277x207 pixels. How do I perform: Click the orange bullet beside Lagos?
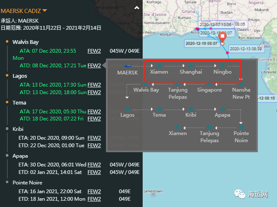(7, 75)
